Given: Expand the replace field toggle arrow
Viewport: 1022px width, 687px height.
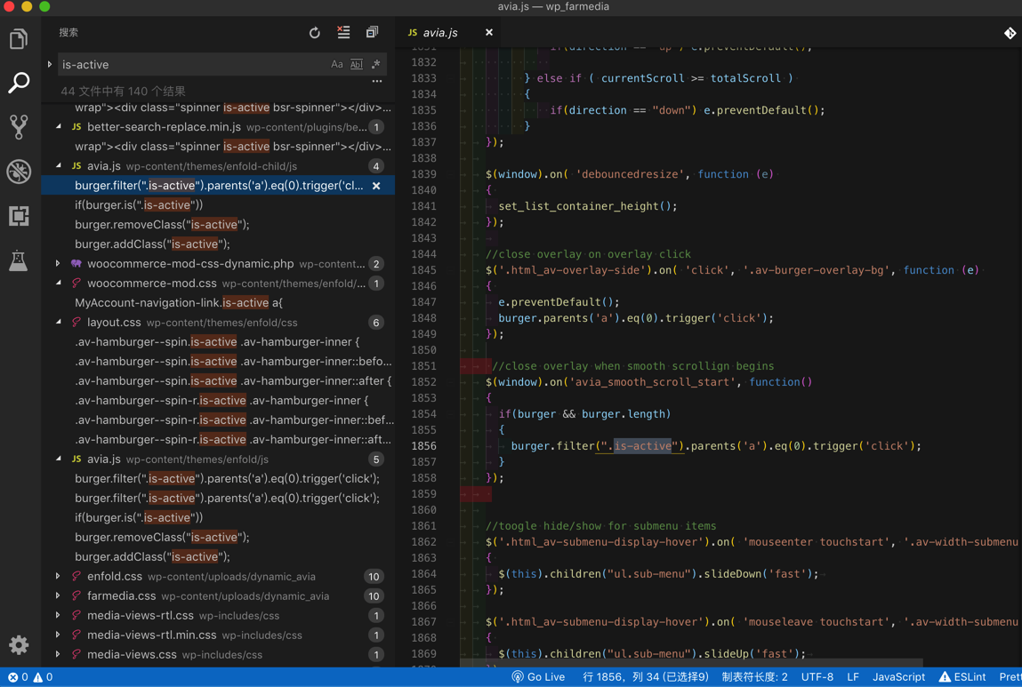Looking at the screenshot, I should coord(50,65).
